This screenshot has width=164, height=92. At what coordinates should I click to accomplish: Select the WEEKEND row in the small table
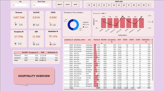click(x=36, y=56)
